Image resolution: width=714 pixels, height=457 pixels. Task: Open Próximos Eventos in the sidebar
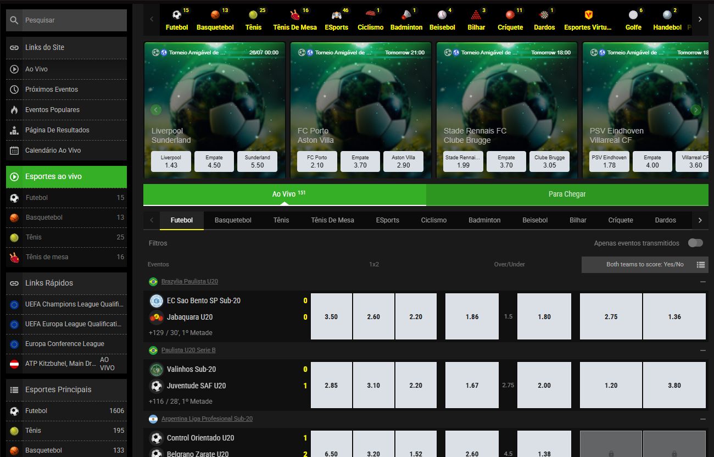click(66, 90)
